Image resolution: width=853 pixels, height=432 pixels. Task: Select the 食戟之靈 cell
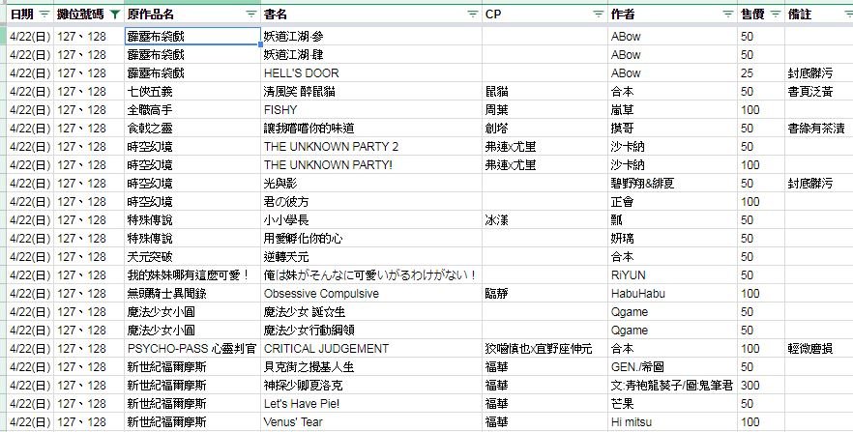click(x=192, y=129)
